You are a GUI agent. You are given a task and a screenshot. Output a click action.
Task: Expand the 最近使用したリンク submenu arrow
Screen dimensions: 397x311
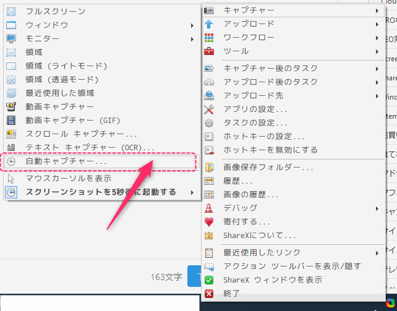click(x=377, y=253)
